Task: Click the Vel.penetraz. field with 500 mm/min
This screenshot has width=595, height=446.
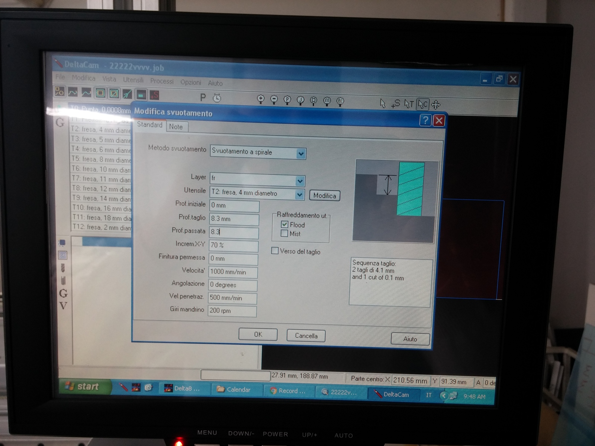Action: click(x=232, y=298)
